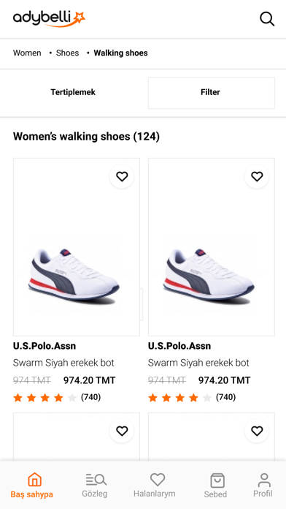Screen dimensions: 286x509
Task: Favorite the first U.S.Polo.Assn shoe via heart
Action: point(122,176)
